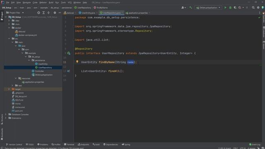Click the UTF-8 encoding in status bar
Screen dimensions: 265x149
click(x=243, y=148)
